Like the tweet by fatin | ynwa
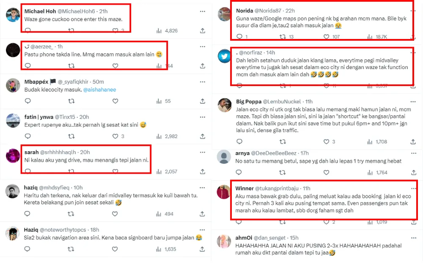 click(115, 136)
